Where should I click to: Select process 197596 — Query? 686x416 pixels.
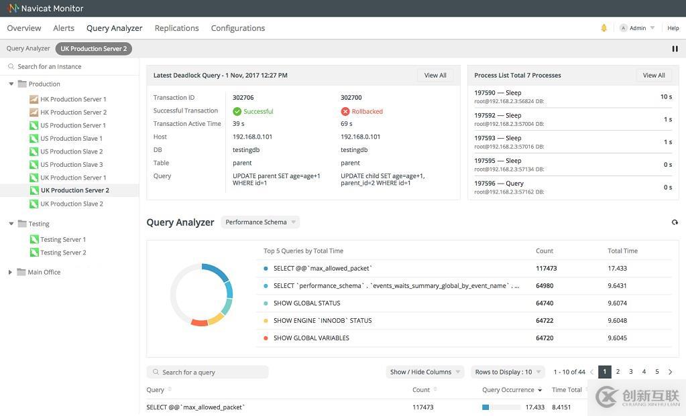[x=573, y=187]
